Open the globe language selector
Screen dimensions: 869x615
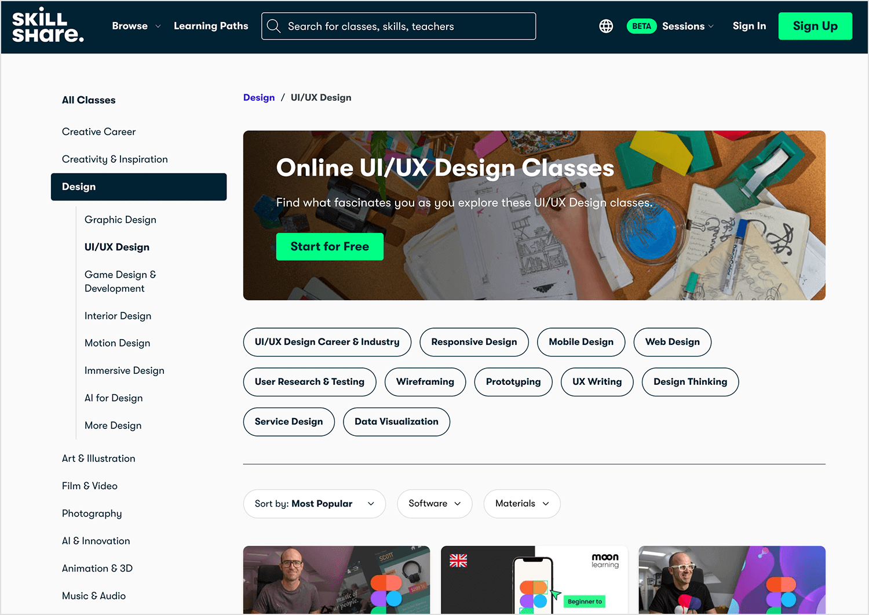(x=605, y=26)
